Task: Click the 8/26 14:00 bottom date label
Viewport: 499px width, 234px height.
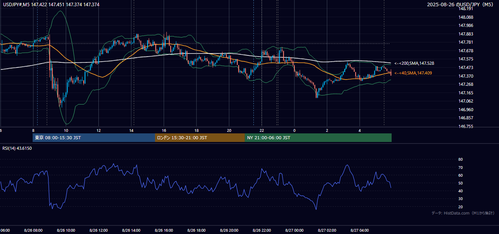Action: tap(131, 230)
